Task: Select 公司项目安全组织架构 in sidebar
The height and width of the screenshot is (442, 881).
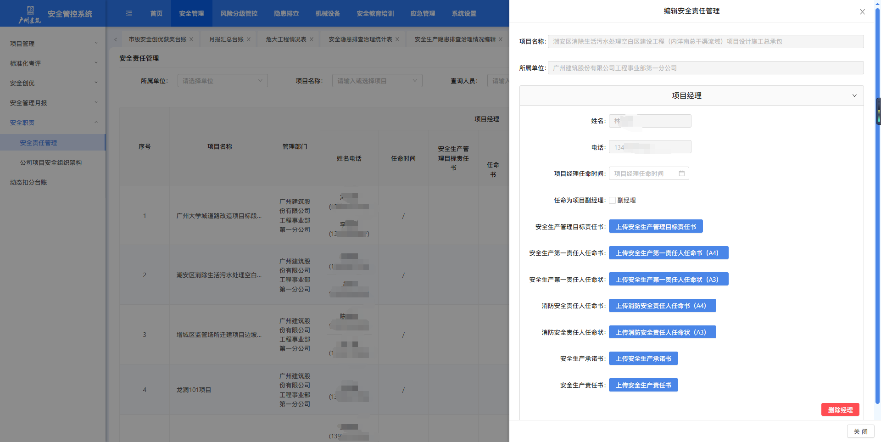Action: point(50,162)
